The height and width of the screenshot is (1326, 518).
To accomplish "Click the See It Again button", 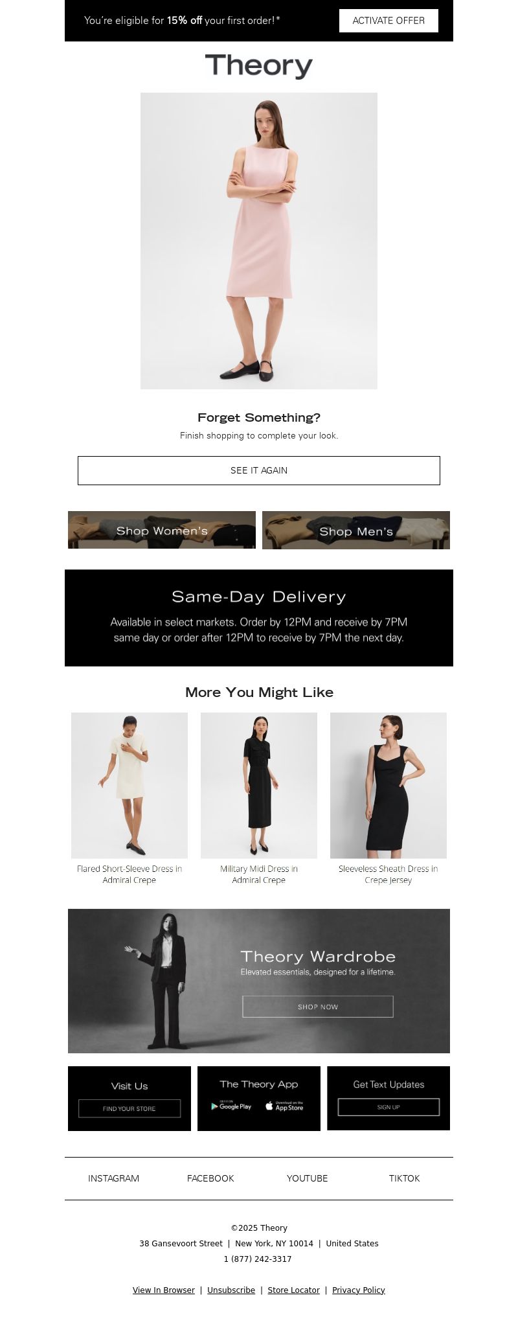I will (x=259, y=470).
